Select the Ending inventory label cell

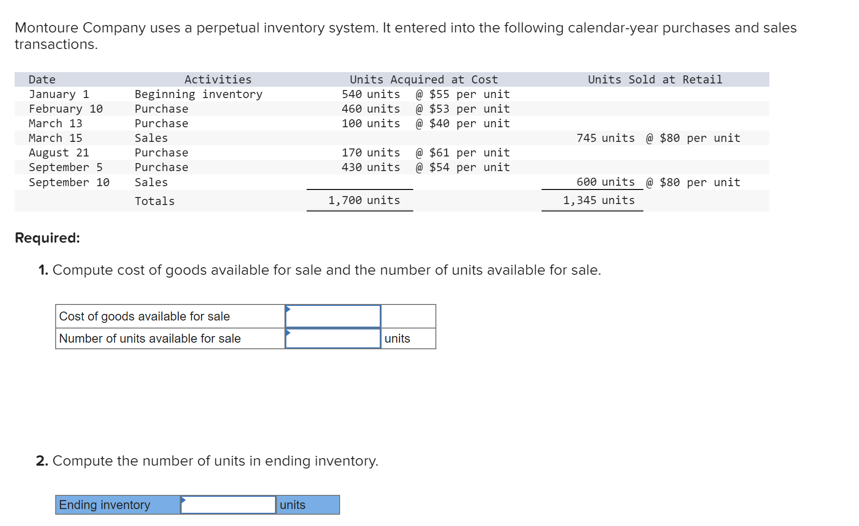(116, 504)
